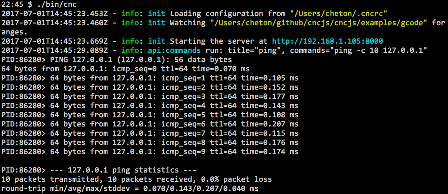The image size is (448, 194).
Task: Click the round-trip min/avg/max/stddev line
Action: [130, 189]
